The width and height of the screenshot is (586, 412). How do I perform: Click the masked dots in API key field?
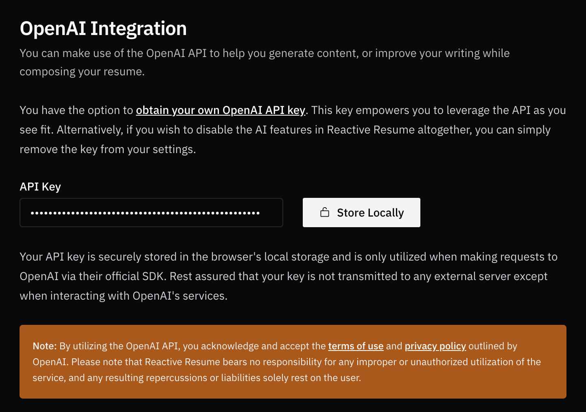point(145,213)
